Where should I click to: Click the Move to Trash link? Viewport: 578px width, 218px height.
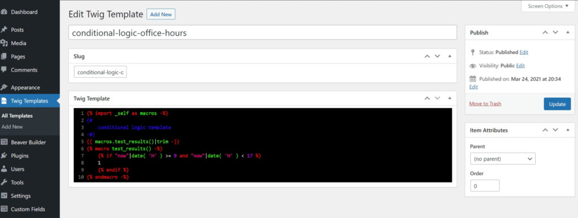[x=485, y=104]
